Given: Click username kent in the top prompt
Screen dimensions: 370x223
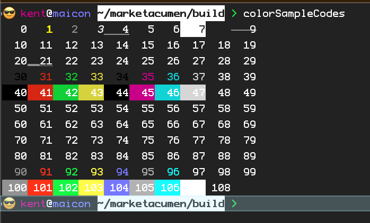Looking at the screenshot, I should 33,13.
